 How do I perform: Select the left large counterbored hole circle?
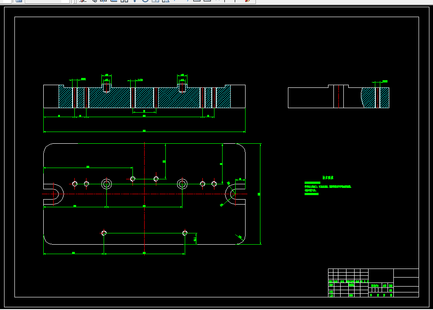tap(107, 184)
